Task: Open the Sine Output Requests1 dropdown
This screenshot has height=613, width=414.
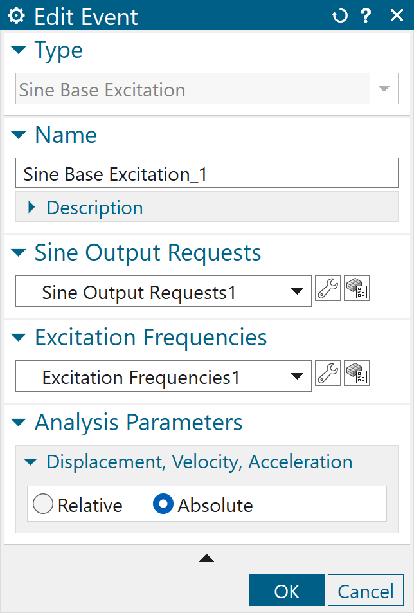Action: point(296,291)
